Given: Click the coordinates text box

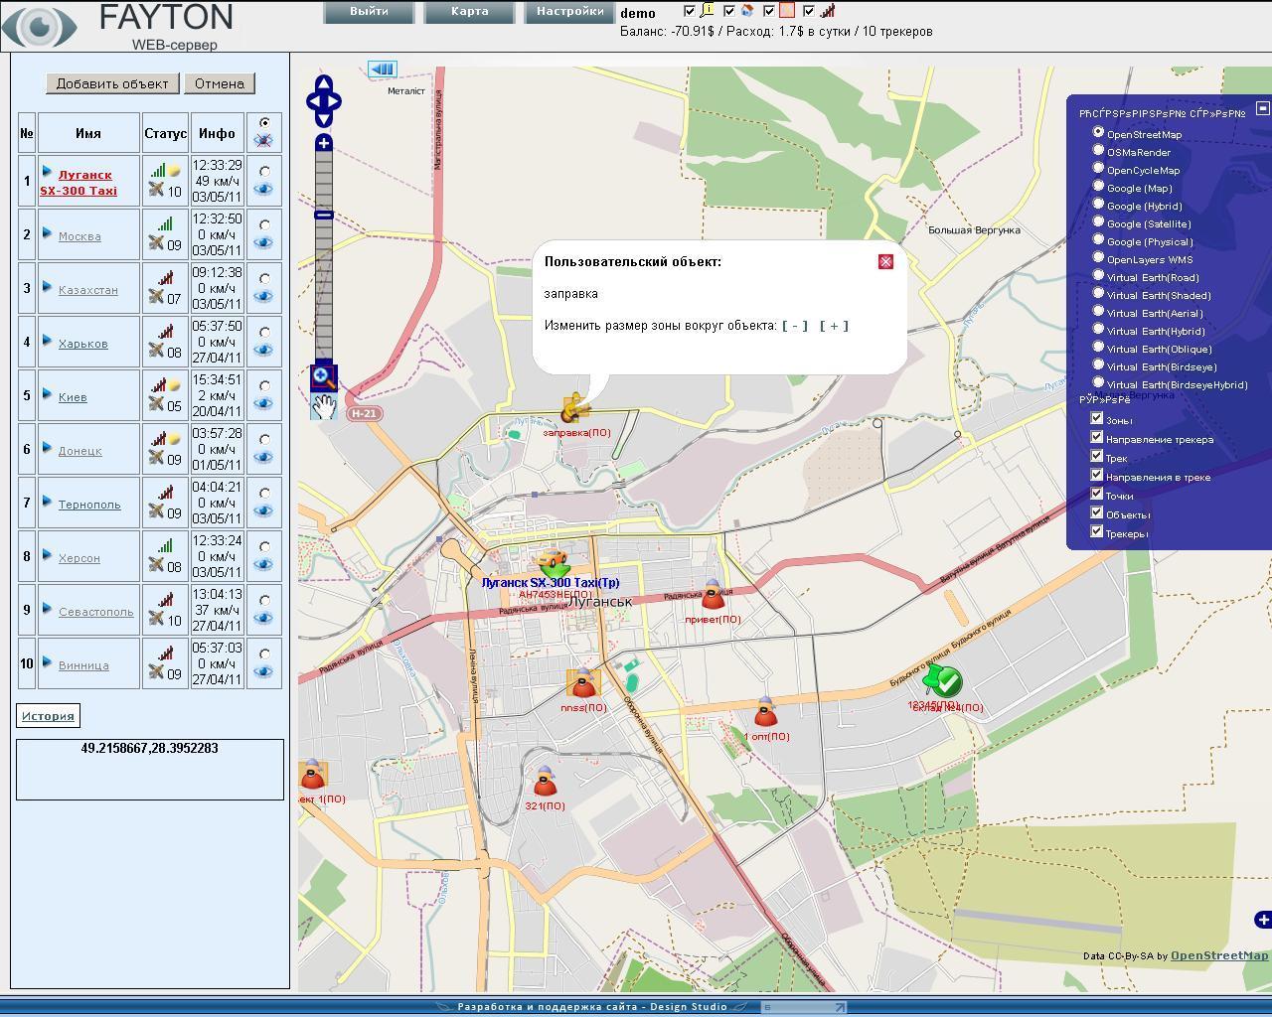Looking at the screenshot, I should [x=150, y=769].
